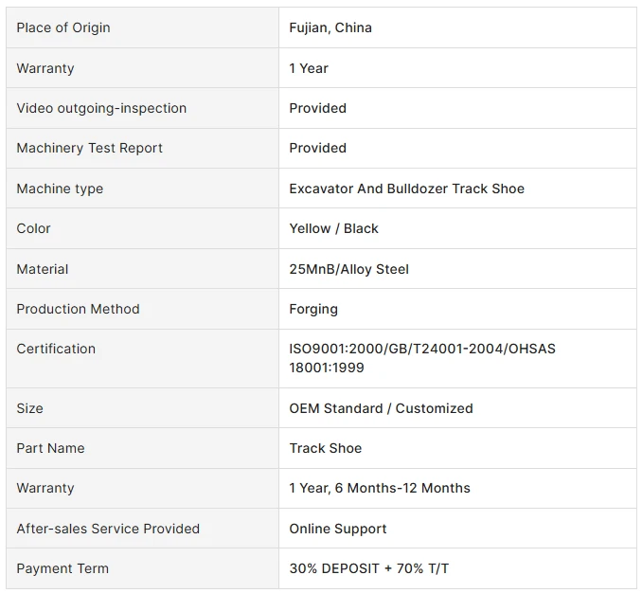642x593 pixels.
Task: Click '1 Year, 6 Months-12 Months' value
Action: (x=380, y=488)
